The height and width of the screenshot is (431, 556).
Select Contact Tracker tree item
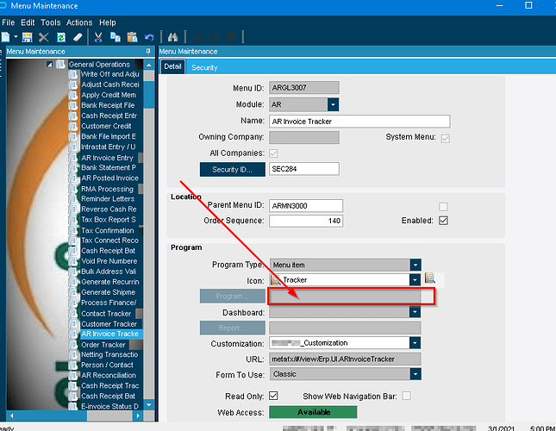(106, 314)
